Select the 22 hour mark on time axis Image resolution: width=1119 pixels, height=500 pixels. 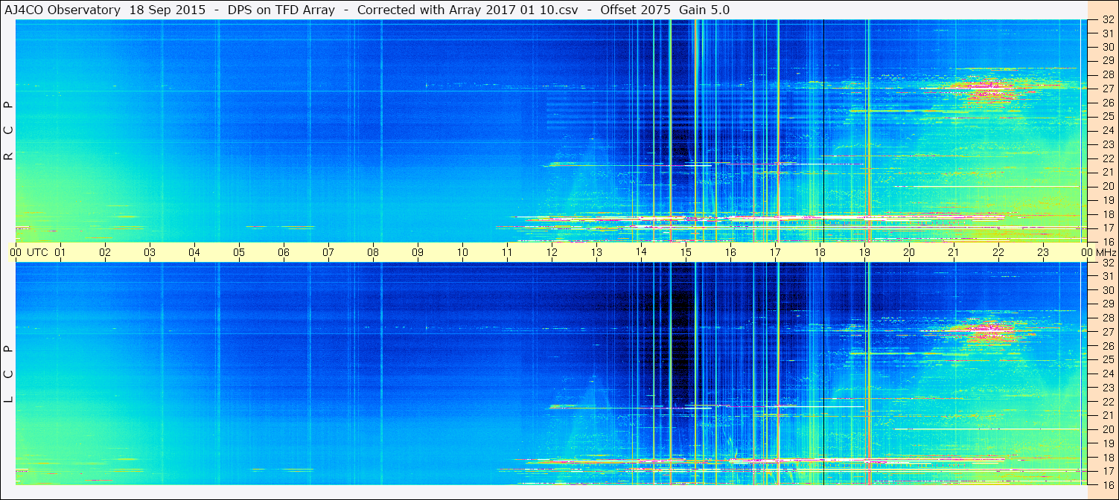click(x=998, y=253)
